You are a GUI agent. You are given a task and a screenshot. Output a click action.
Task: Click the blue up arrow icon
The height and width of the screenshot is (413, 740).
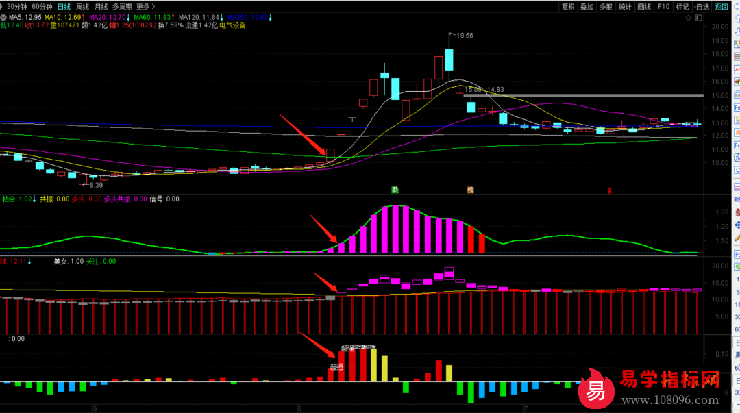pos(737,19)
